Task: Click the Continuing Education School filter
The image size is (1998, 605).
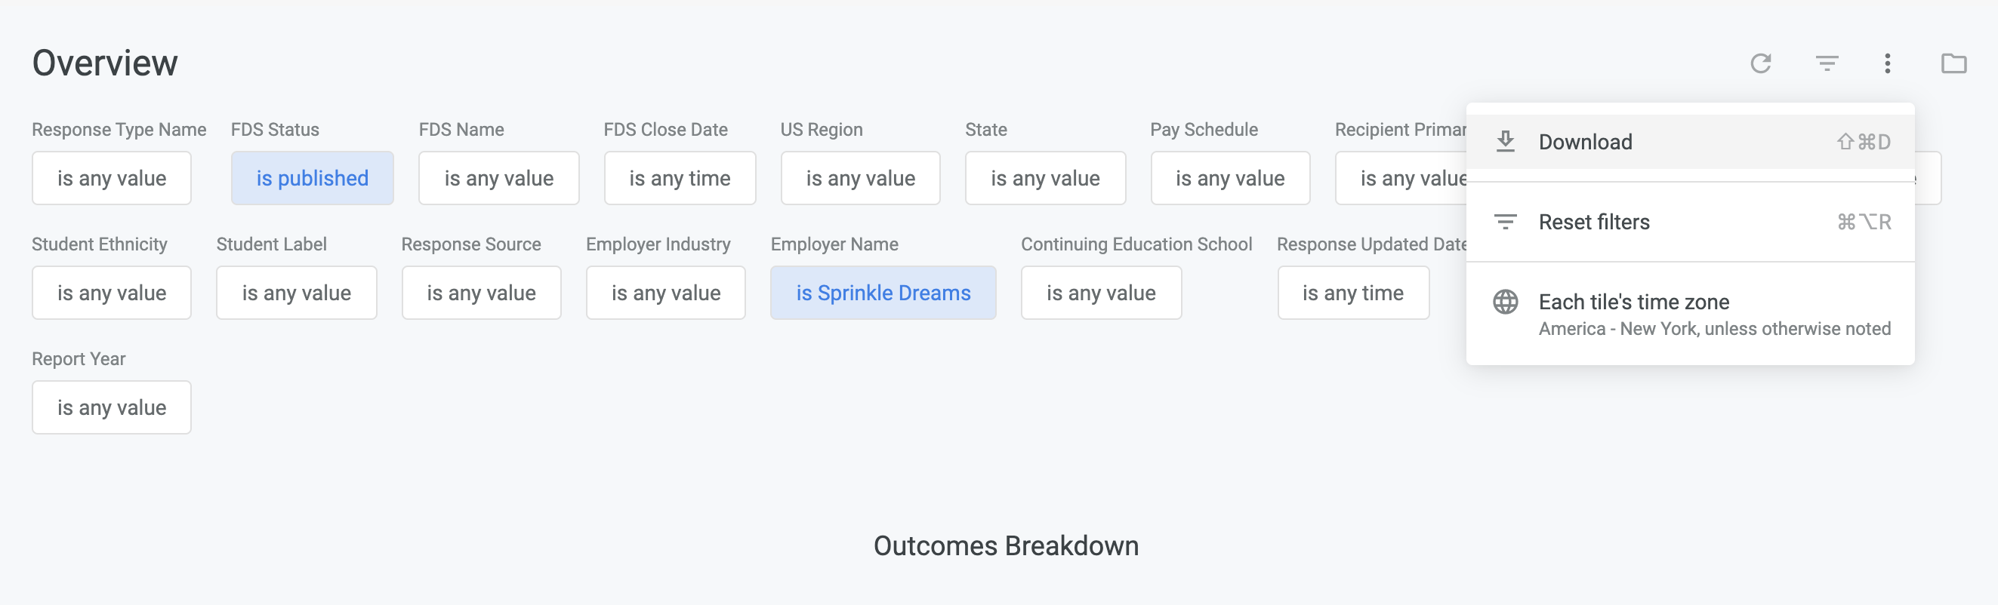Action: 1101,293
